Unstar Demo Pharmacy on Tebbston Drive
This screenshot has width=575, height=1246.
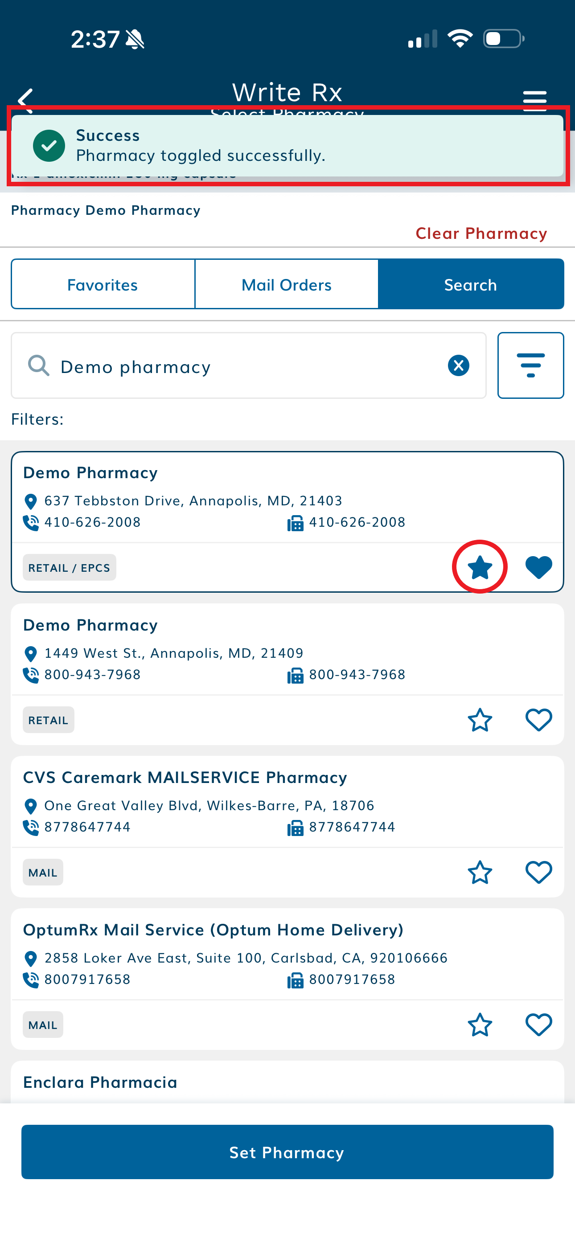(480, 567)
